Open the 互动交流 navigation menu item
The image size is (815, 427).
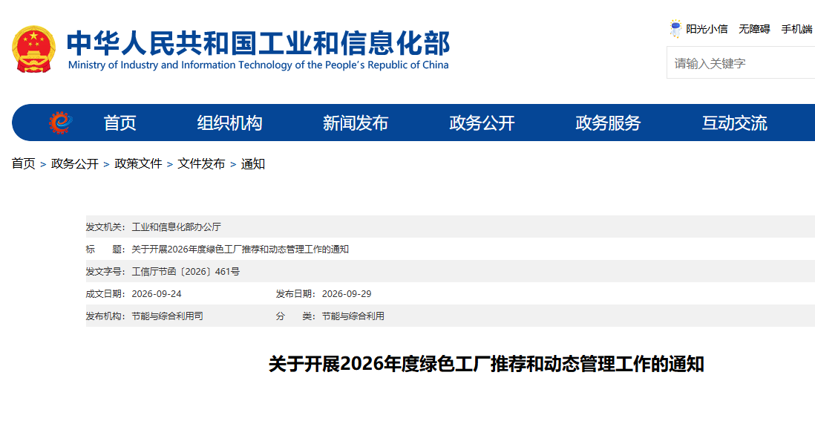click(x=734, y=123)
